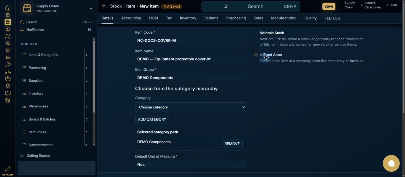The image size is (405, 177).
Task: Switch to the Accounting tab
Action: tap(131, 18)
